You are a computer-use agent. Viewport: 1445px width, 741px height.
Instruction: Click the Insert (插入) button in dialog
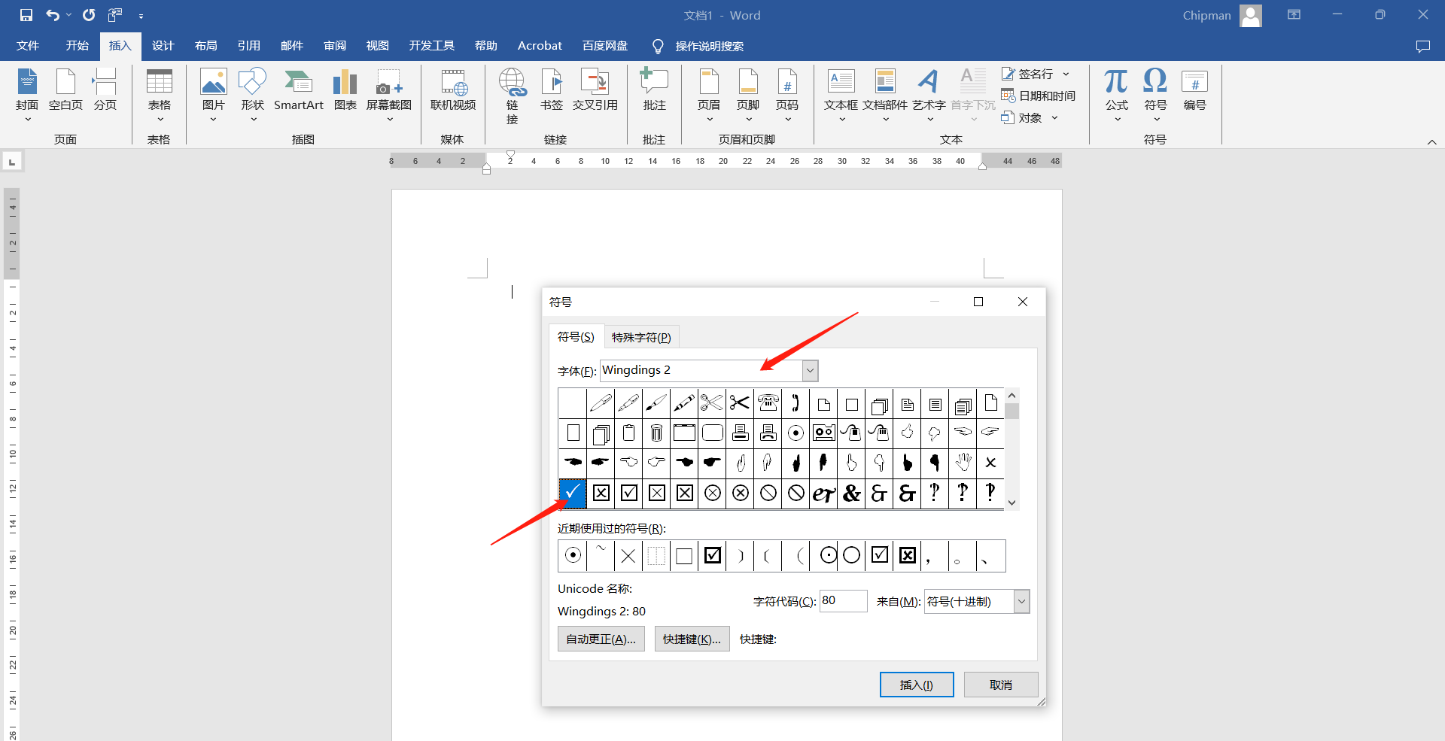[x=917, y=685]
